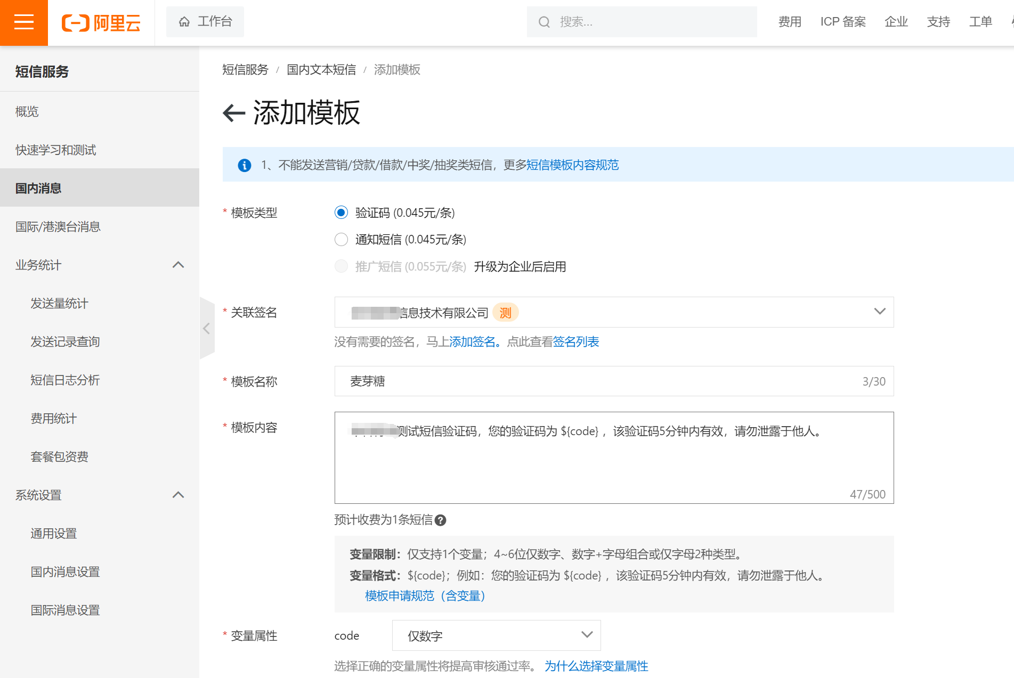Open 模板申请规范（含变量）link
Screen dimensions: 1014x678
coord(425,596)
